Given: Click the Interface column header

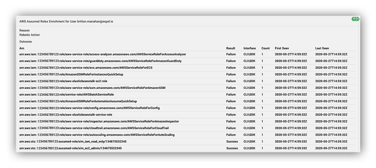Looking at the screenshot, I should tap(250, 48).
